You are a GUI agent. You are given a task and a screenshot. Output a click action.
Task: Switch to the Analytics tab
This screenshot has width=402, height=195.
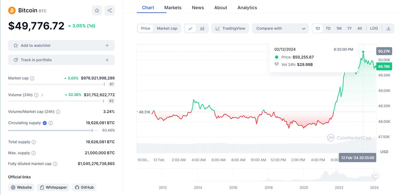click(x=247, y=7)
